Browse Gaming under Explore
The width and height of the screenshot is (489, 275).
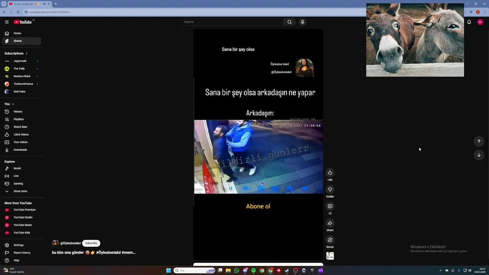(x=21, y=184)
